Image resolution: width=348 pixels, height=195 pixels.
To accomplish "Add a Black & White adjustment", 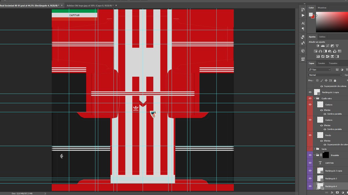I will [x=325, y=51].
